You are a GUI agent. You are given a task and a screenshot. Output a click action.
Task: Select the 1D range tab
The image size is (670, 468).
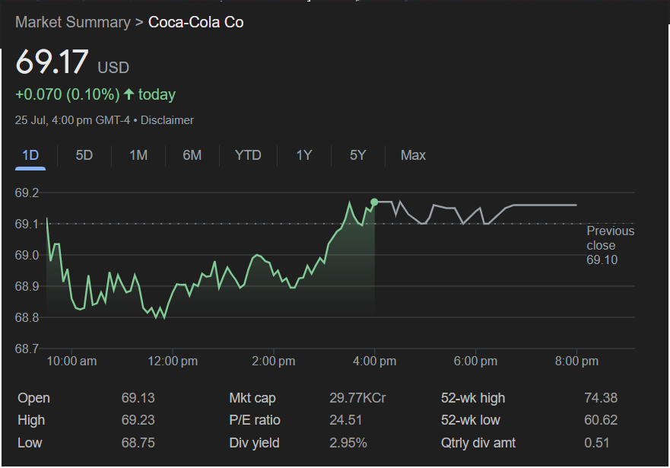click(x=30, y=155)
